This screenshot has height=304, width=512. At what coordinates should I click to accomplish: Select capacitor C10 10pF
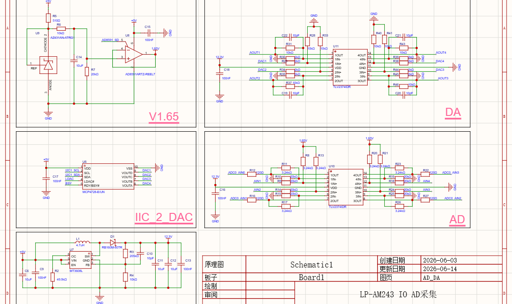pyautogui.click(x=140, y=253)
